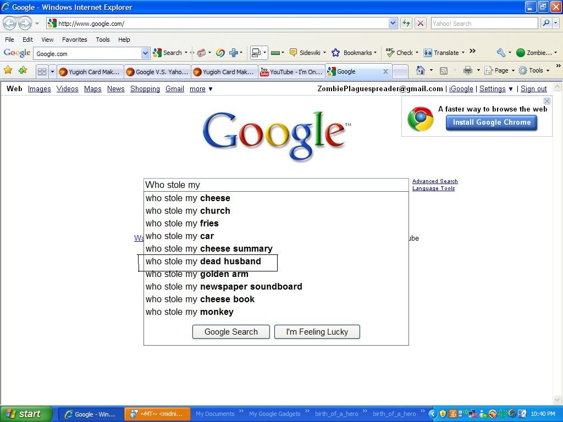Click the Stop loading icon
The width and height of the screenshot is (563, 422).
[x=421, y=23]
